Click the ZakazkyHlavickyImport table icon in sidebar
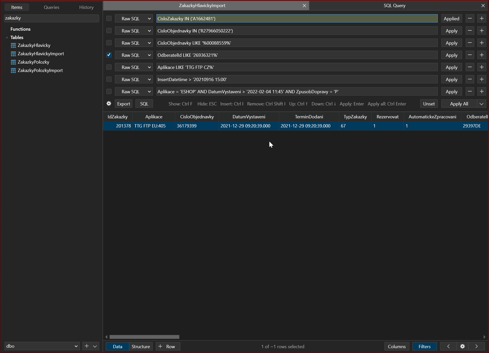 point(13,53)
